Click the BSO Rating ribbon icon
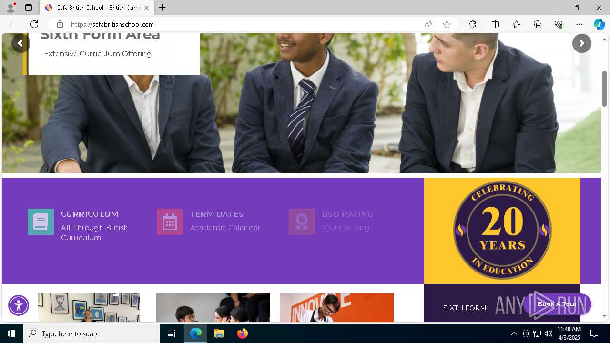The height and width of the screenshot is (343, 610). 302,222
